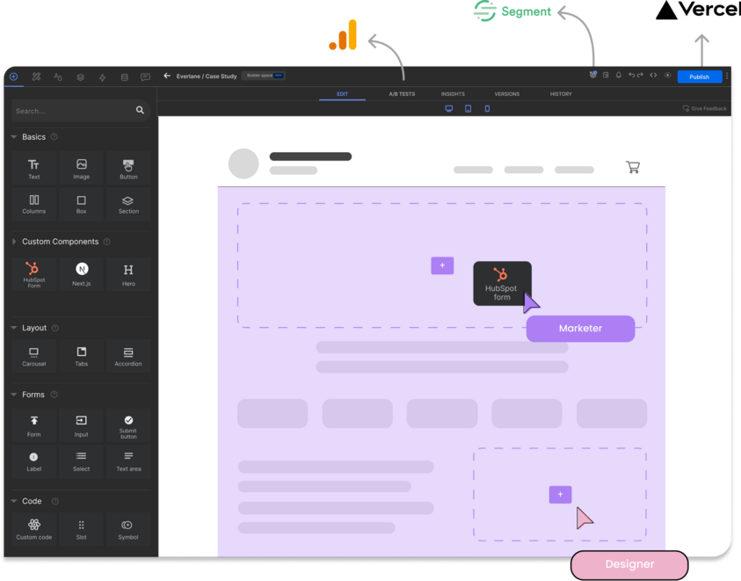Select the Hero custom component
Viewport: 741px width, 581px height.
click(128, 274)
